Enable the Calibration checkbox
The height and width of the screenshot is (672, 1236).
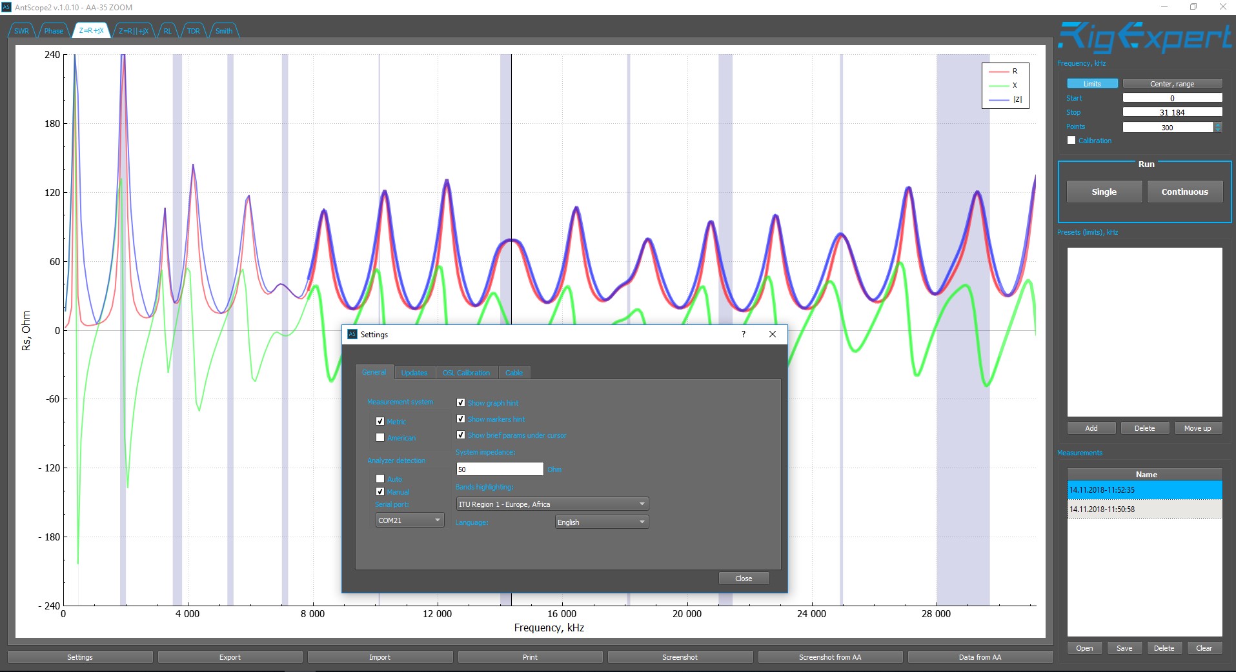coord(1071,141)
